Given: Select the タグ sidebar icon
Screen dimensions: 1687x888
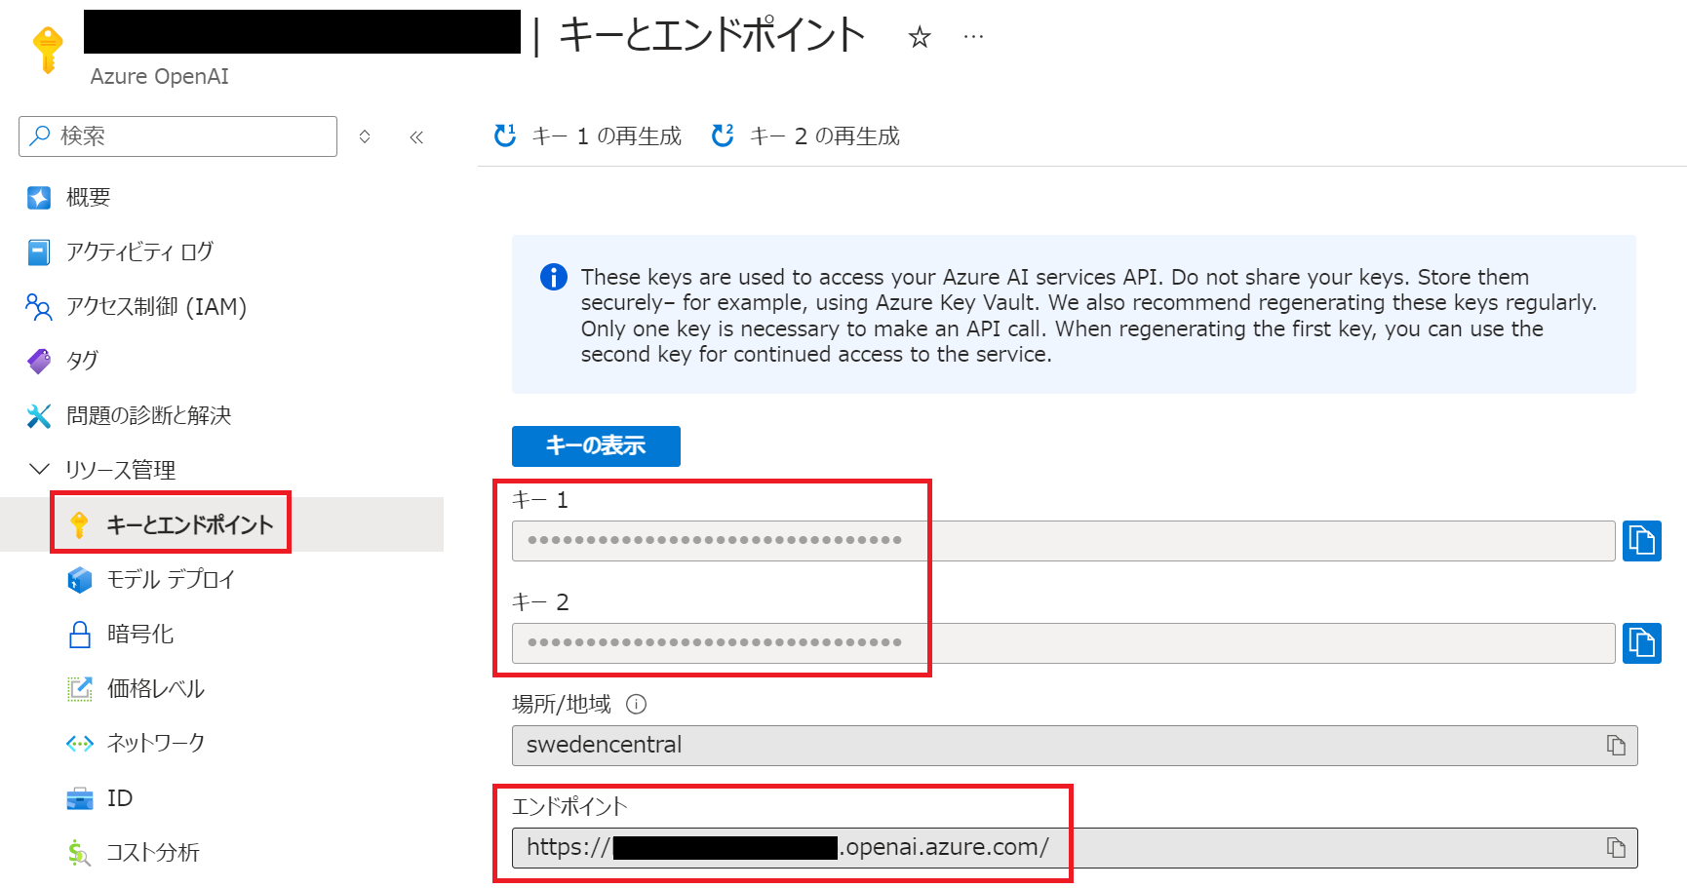Looking at the screenshot, I should click(39, 361).
